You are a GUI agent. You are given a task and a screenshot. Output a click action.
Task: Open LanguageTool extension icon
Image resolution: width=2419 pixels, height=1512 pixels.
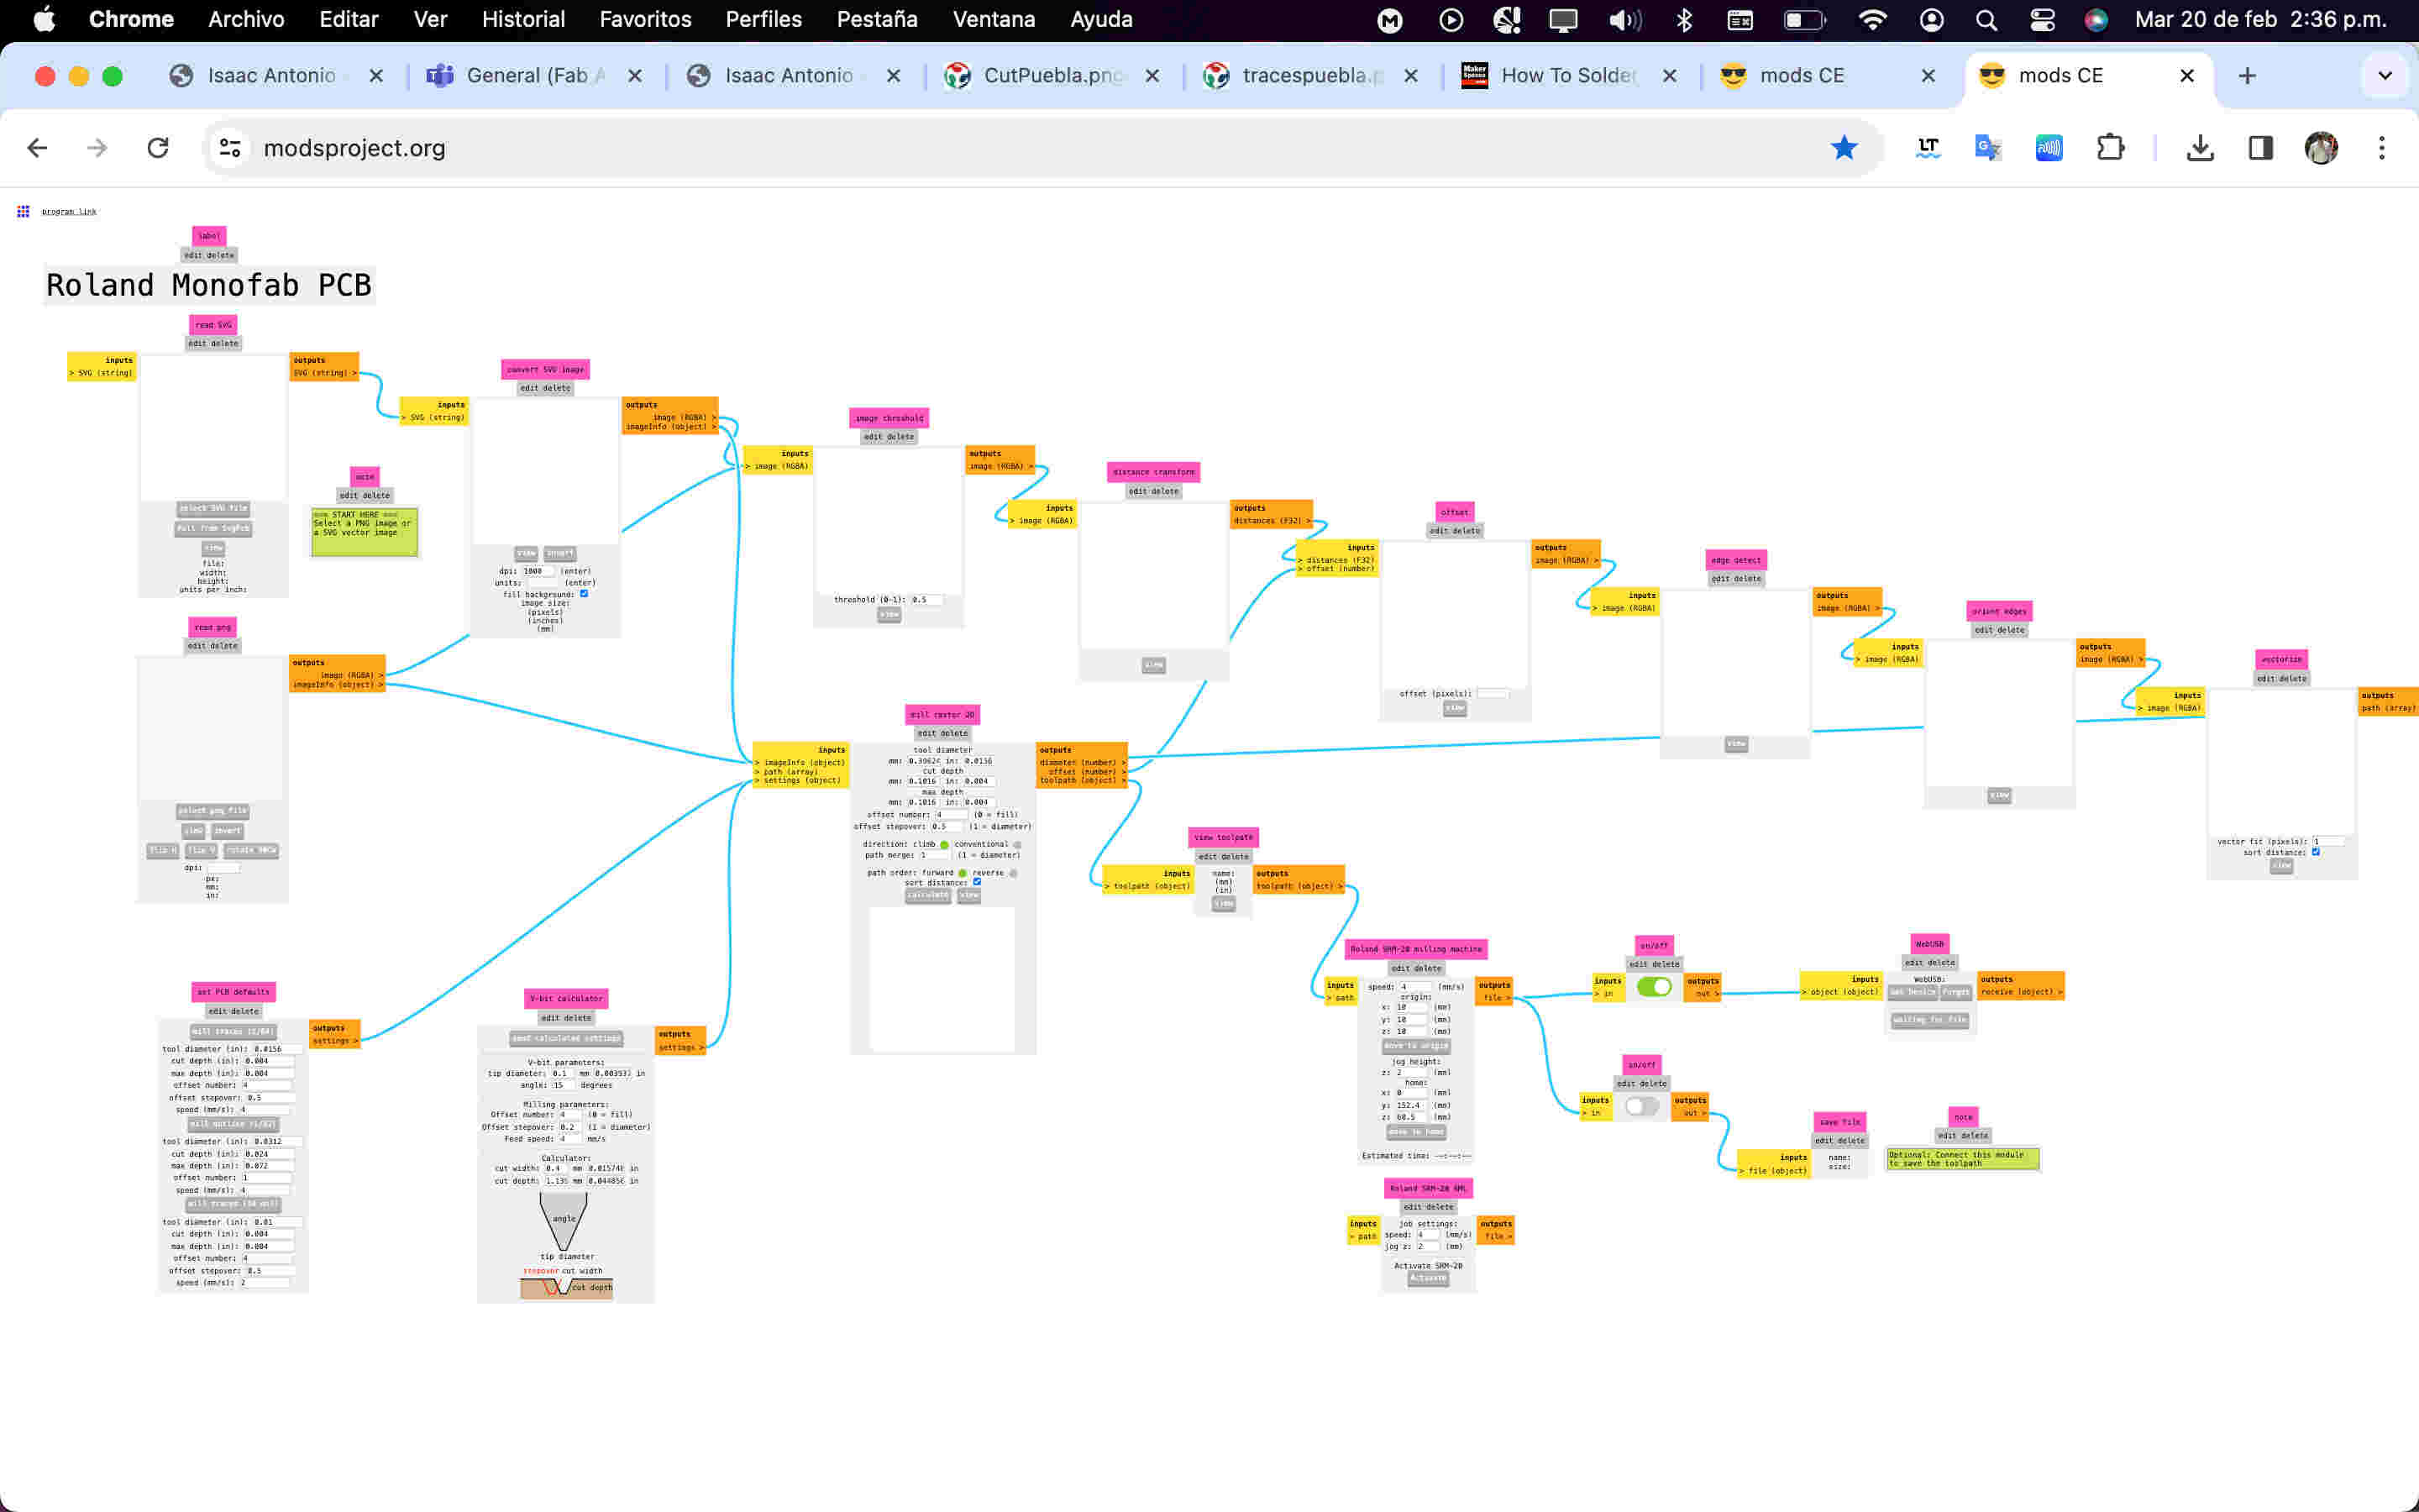click(1928, 148)
